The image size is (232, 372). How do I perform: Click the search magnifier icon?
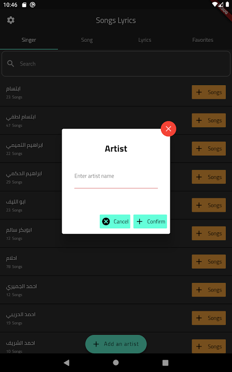[10, 64]
